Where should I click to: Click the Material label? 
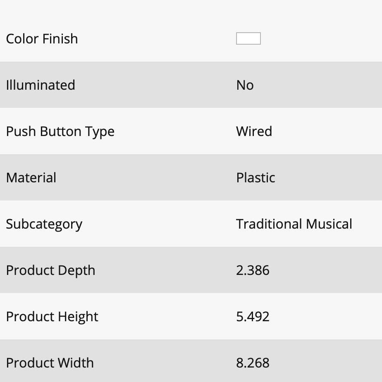(31, 177)
